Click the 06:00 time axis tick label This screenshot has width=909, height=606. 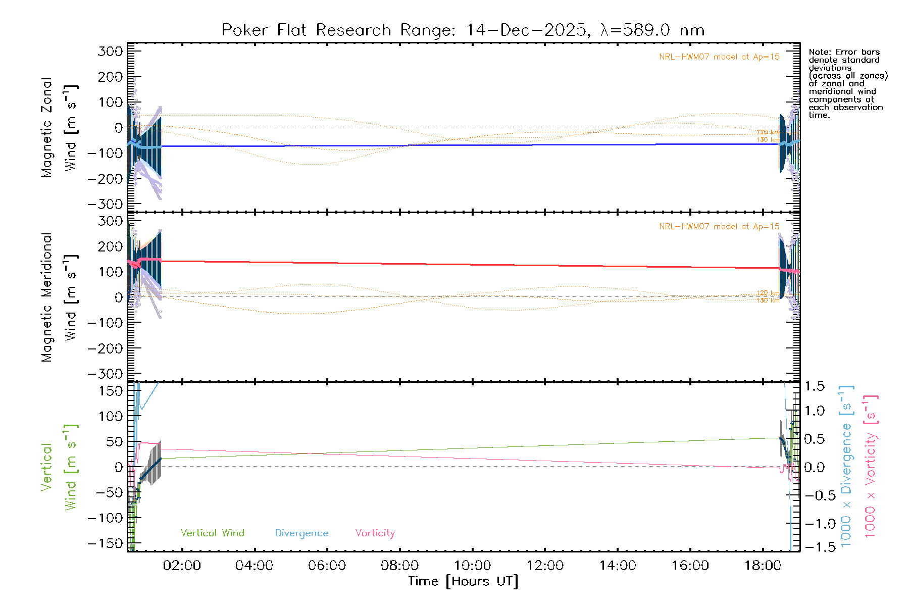[327, 566]
